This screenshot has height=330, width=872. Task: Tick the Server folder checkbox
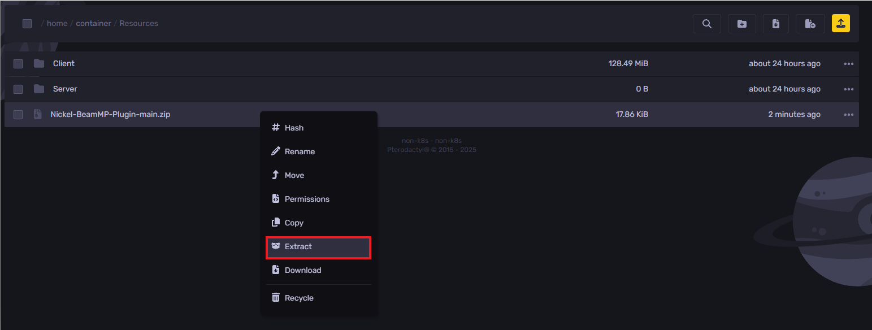point(18,89)
